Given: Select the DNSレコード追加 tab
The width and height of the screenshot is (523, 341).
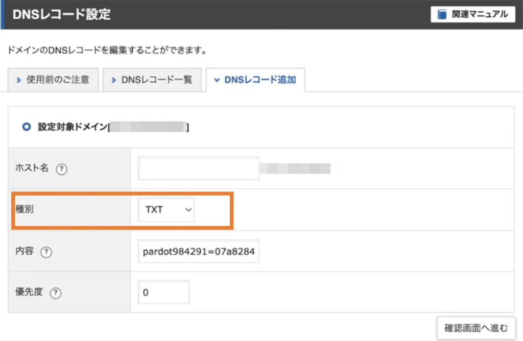Looking at the screenshot, I should tap(255, 80).
